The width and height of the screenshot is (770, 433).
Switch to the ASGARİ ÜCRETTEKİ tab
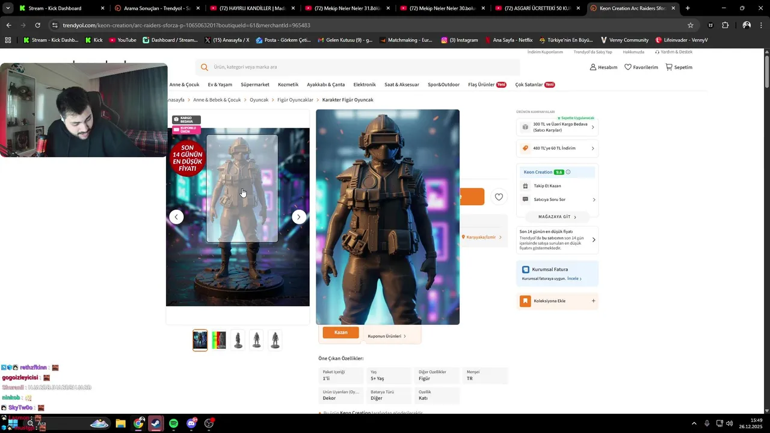tap(537, 8)
